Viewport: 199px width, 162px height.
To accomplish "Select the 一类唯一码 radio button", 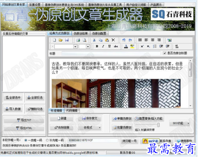I will [x=26, y=140].
